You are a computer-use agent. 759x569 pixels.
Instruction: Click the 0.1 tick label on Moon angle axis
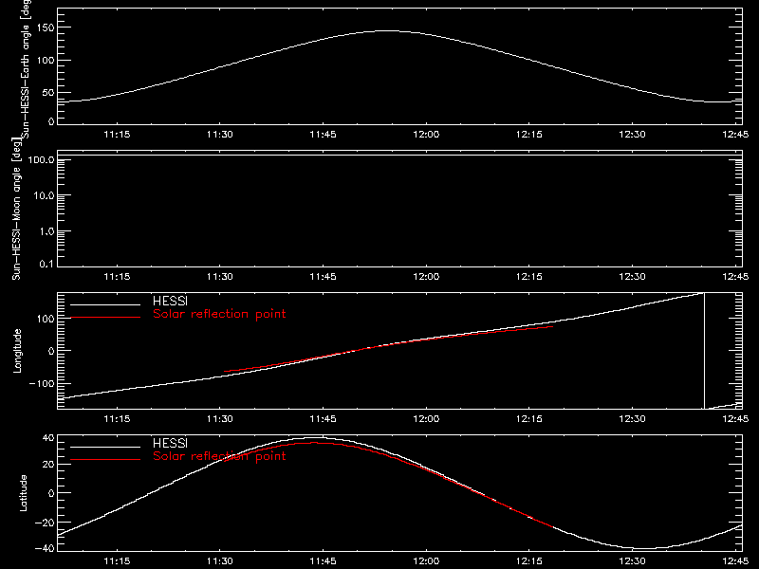[x=46, y=264]
